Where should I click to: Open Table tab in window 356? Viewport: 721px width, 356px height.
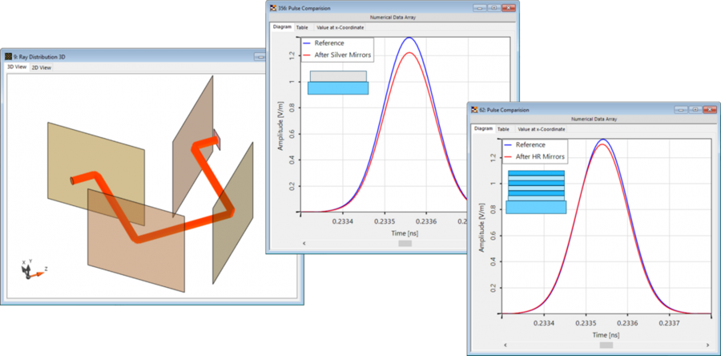pyautogui.click(x=302, y=27)
